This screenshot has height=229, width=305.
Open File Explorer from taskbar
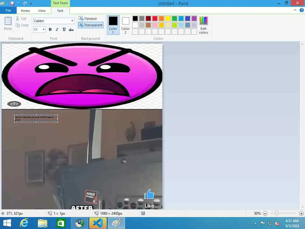[x=43, y=223]
